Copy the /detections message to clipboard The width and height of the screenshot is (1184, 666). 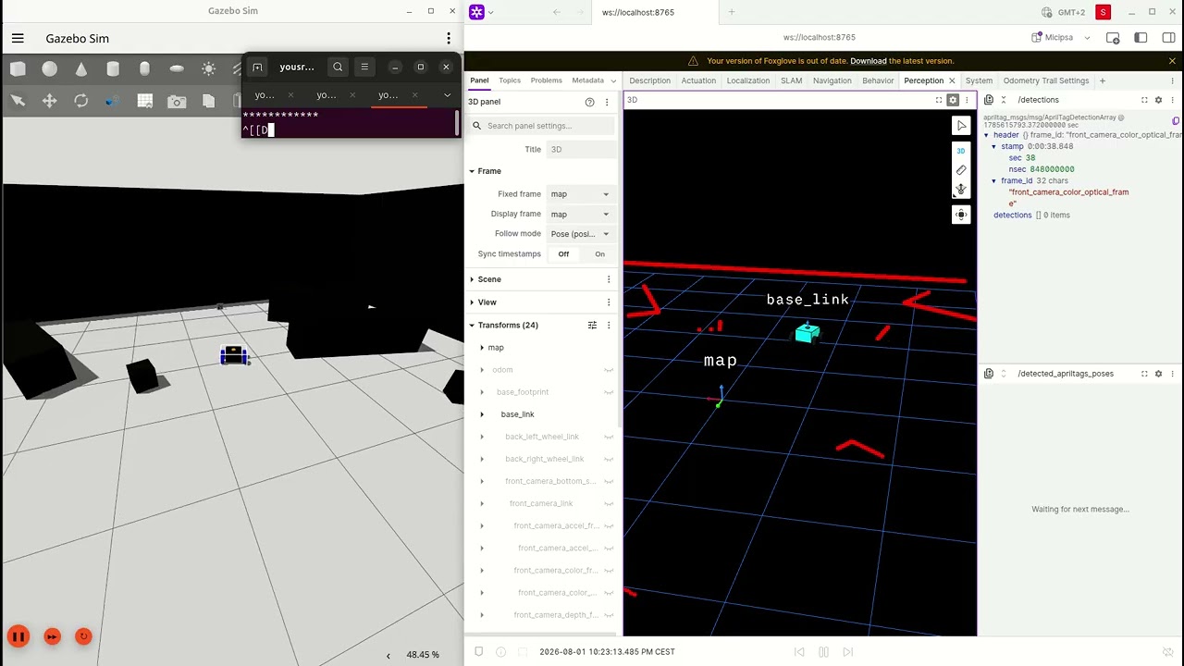(1176, 121)
